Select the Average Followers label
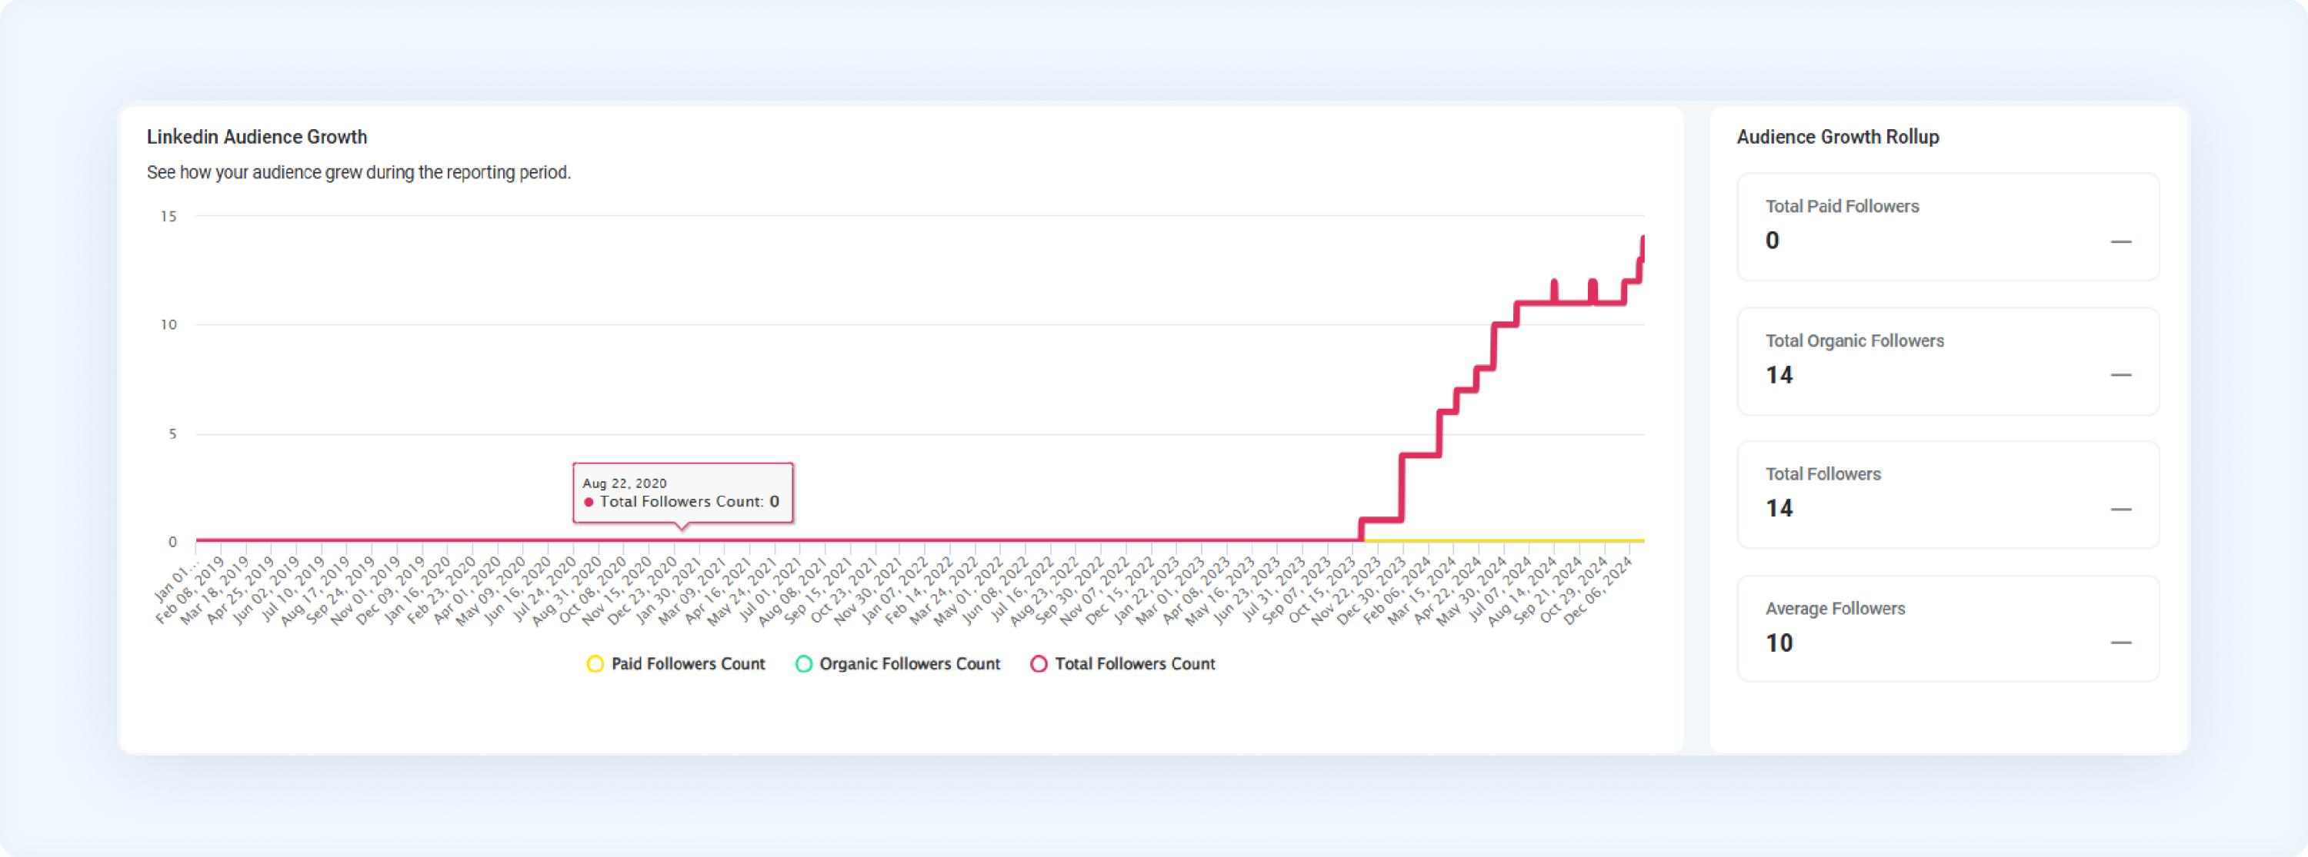2308x857 pixels. click(1835, 608)
